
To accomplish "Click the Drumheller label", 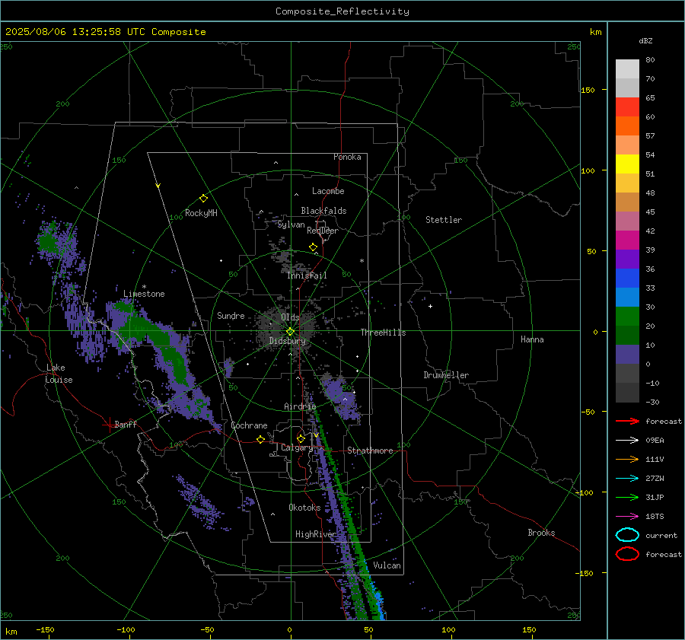I will pyautogui.click(x=446, y=375).
